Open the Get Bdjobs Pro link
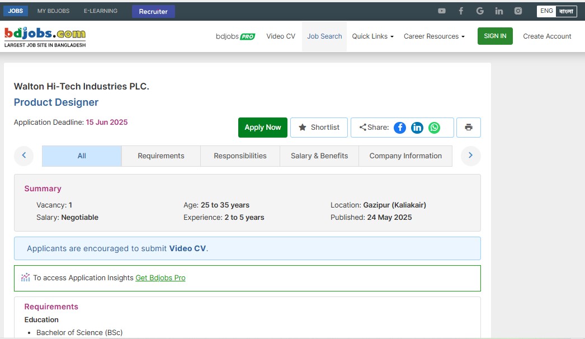 pyautogui.click(x=161, y=278)
